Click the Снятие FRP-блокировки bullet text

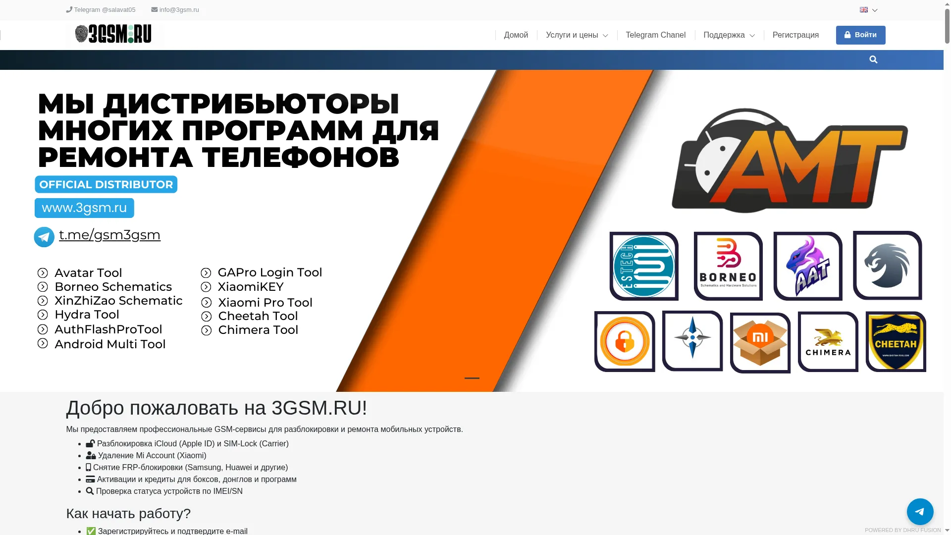[x=190, y=468]
